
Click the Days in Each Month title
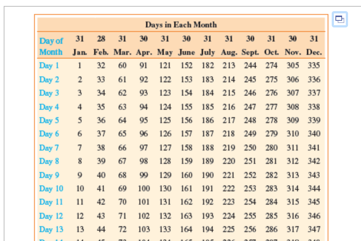(180, 25)
